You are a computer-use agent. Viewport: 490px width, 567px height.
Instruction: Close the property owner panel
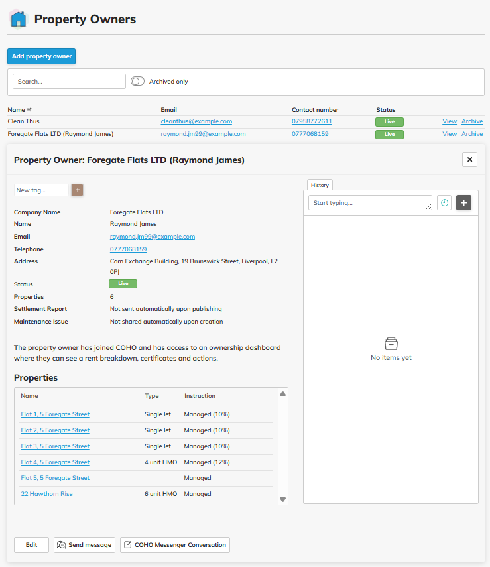tap(469, 159)
